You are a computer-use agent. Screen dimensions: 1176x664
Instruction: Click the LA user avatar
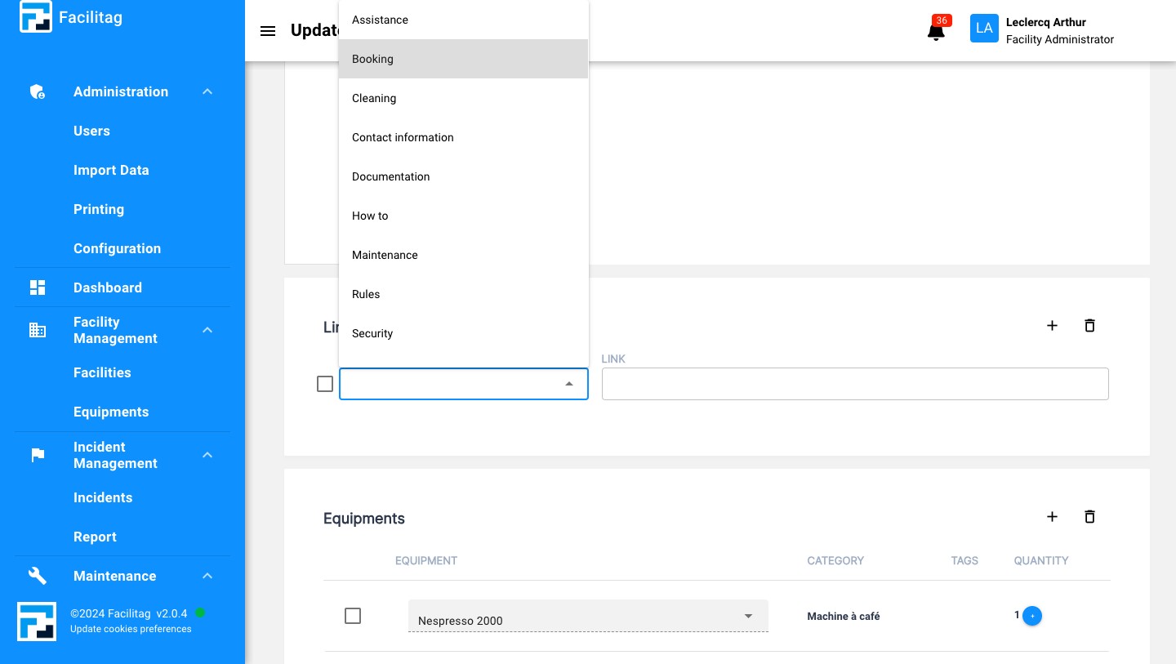point(984,29)
